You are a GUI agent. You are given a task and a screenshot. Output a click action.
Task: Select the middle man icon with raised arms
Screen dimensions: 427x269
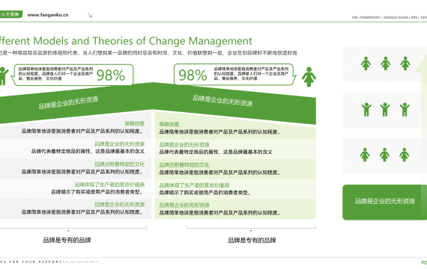385,110
